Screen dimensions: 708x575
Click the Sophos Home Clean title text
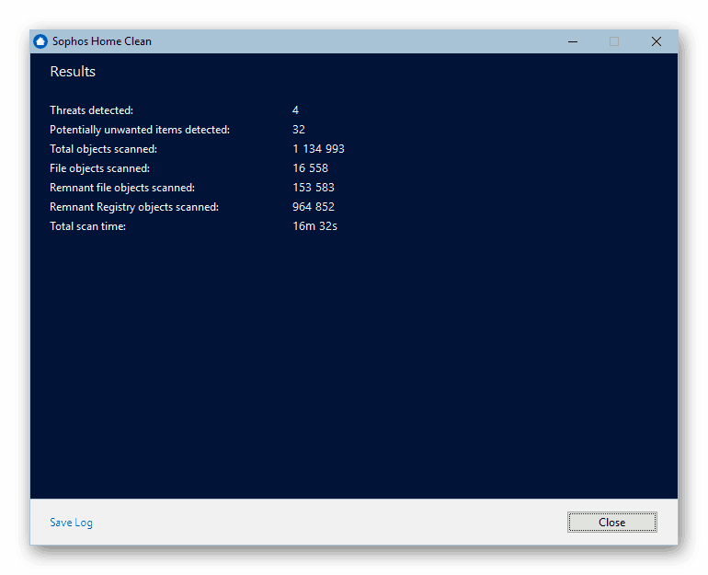102,41
